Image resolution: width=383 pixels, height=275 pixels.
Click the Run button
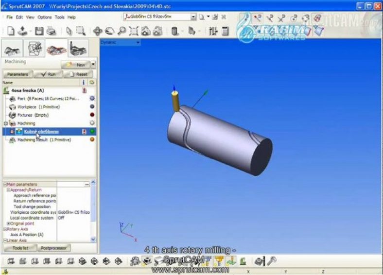click(x=48, y=74)
